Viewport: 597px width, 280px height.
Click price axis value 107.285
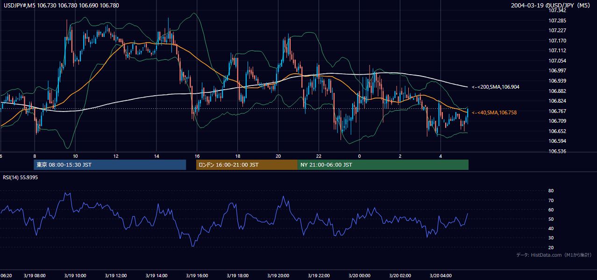pyautogui.click(x=557, y=21)
